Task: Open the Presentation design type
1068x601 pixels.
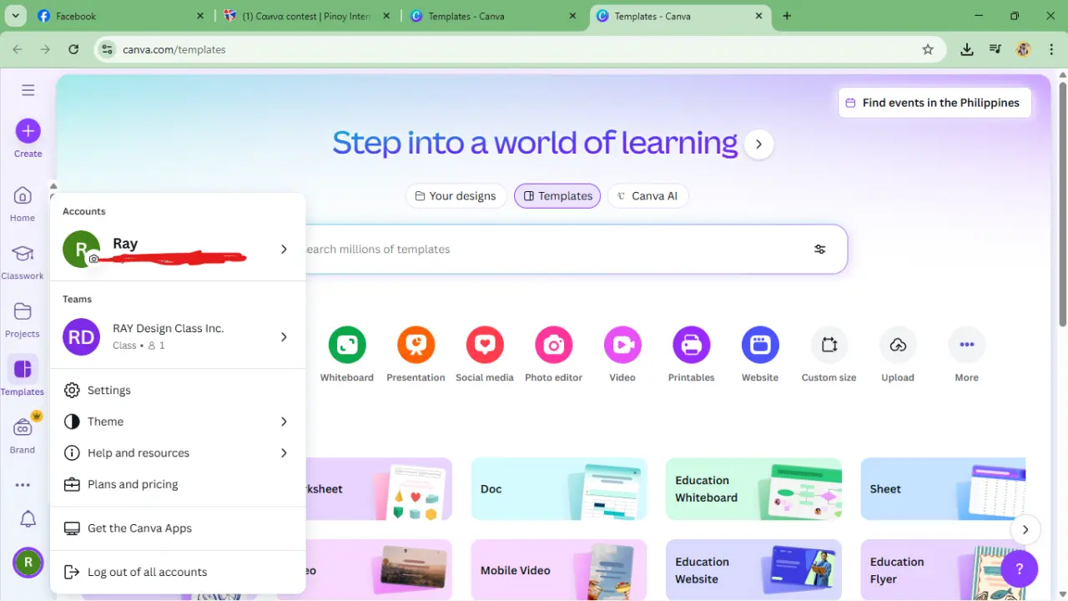Action: [416, 355]
